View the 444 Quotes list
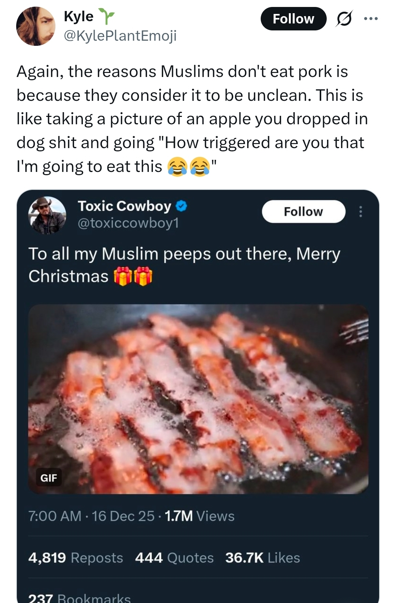The height and width of the screenshot is (603, 396). 174,558
